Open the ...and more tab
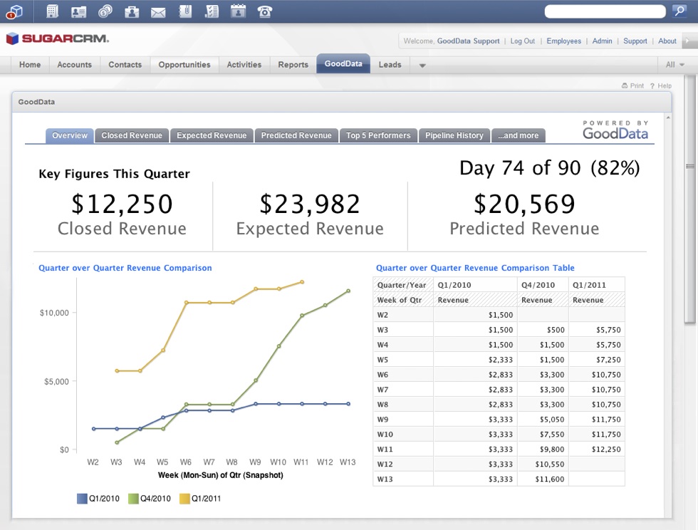 click(x=519, y=135)
